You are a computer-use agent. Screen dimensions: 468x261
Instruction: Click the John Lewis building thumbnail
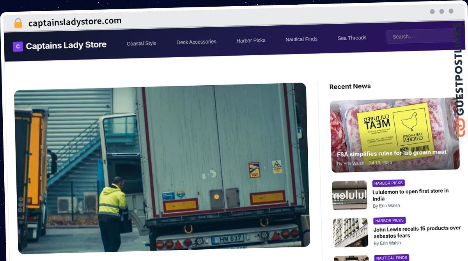351,233
